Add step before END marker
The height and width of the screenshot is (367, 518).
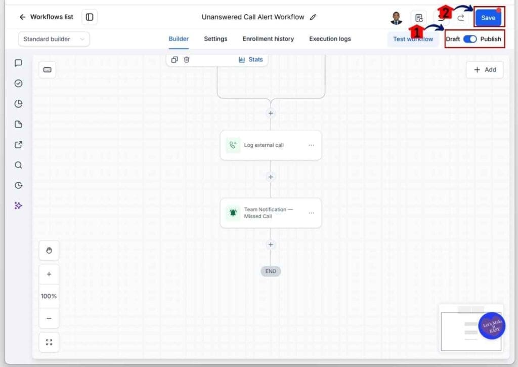(271, 244)
